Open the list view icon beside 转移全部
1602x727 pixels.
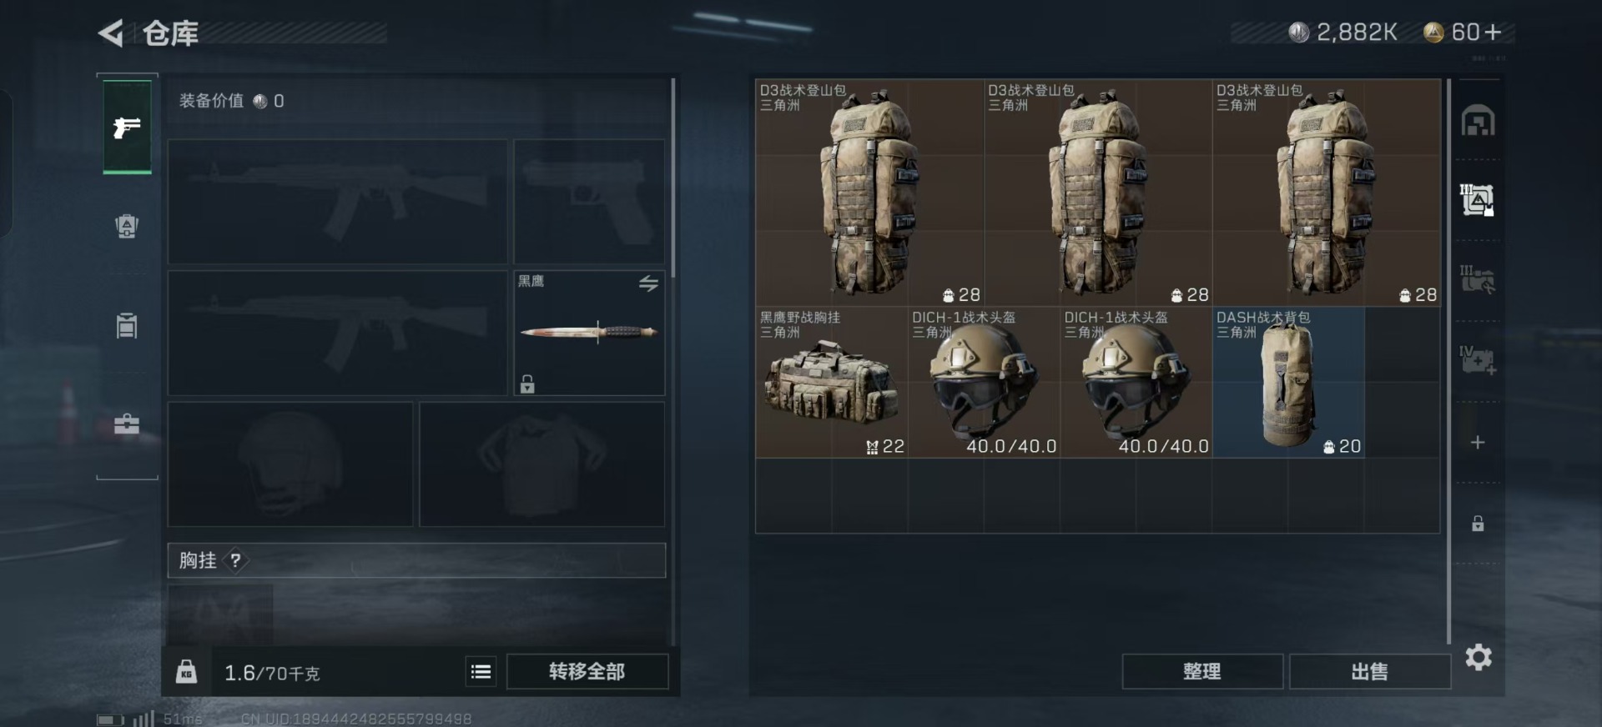click(481, 672)
